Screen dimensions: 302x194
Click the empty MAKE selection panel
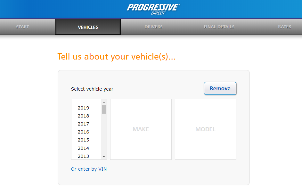[141, 129]
